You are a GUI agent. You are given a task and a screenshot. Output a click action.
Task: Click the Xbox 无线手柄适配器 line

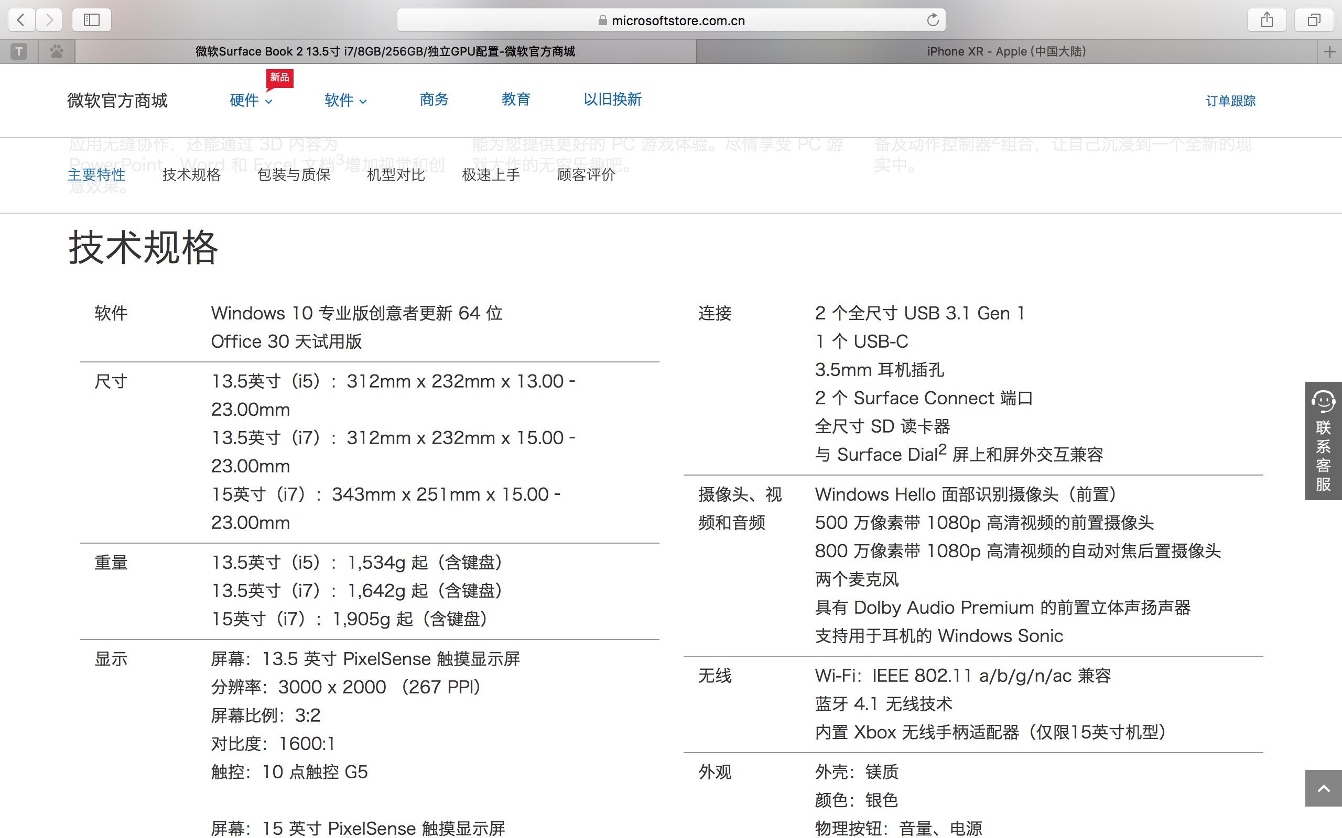click(x=990, y=733)
